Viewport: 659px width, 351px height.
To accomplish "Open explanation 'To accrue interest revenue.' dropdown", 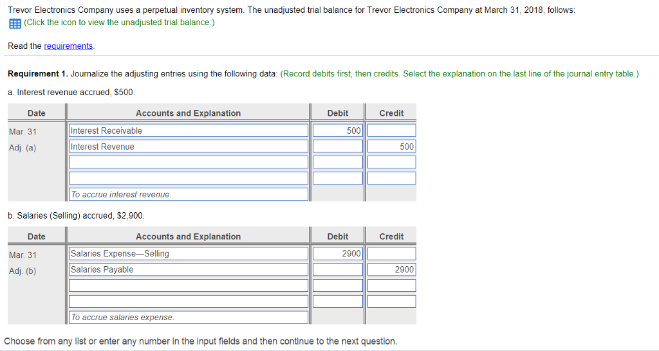I will pyautogui.click(x=189, y=194).
